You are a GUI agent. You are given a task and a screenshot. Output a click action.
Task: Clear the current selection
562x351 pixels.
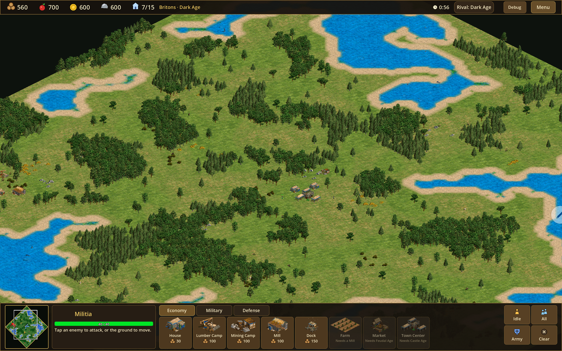(544, 335)
